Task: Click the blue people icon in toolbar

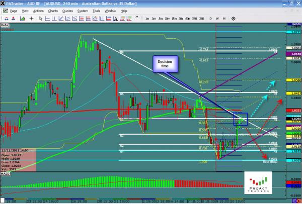Action: click(7, 19)
